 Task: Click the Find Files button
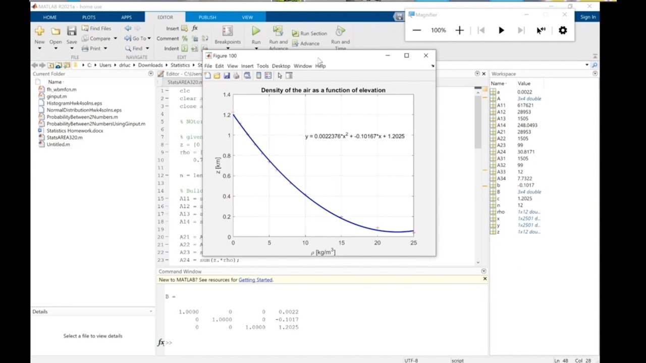[x=96, y=29]
